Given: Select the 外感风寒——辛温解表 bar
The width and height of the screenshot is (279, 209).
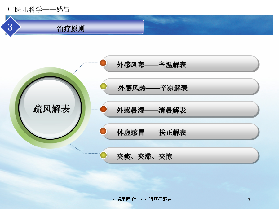Looking at the screenshot, I should pos(181,64).
